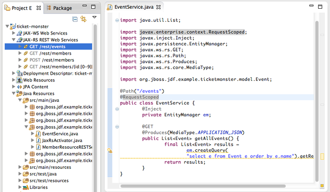Click the MemberResourceRESTS file icon
Viewport: 330px width, 192px height.
point(38,147)
